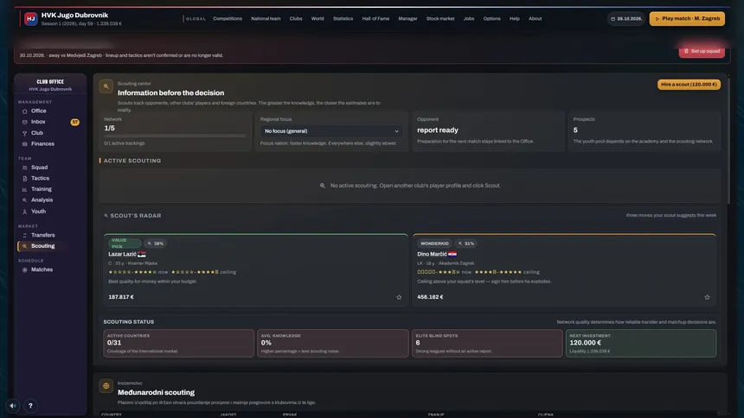
Task: Click the 29.10.2026 date indicator
Action: coord(625,19)
